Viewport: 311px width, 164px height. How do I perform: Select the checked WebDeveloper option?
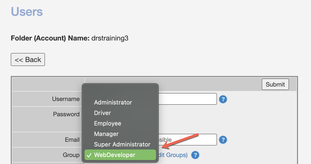[120, 155]
